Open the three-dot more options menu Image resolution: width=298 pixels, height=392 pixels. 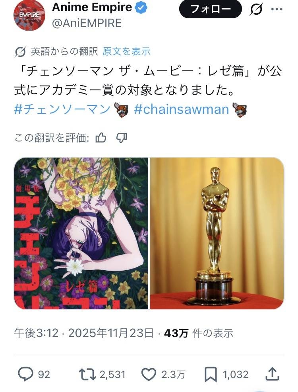[x=277, y=9]
